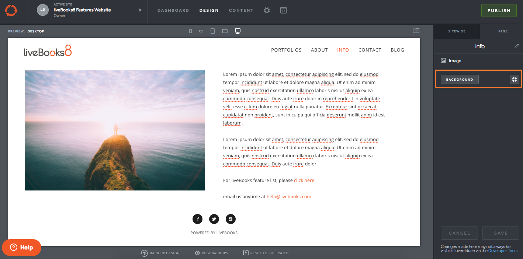This screenshot has height=259, width=523.
Task: Follow the Developer Tools link
Action: [503, 251]
